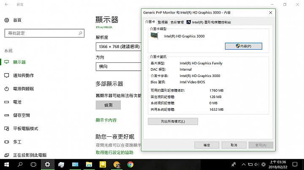304x170 pixels.
Task: Open the yellow Player app on taskbar
Action: coord(103,165)
